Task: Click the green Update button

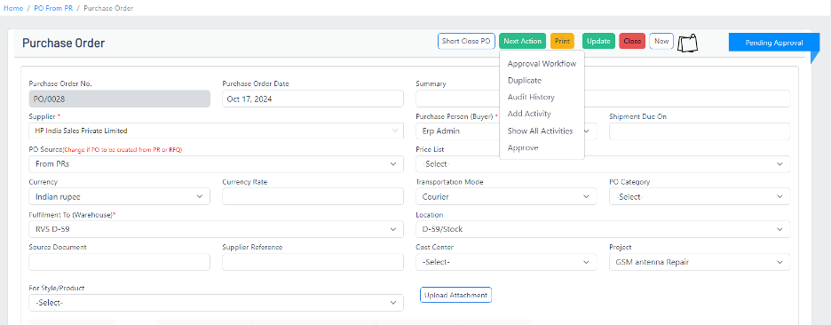Action: coord(599,41)
